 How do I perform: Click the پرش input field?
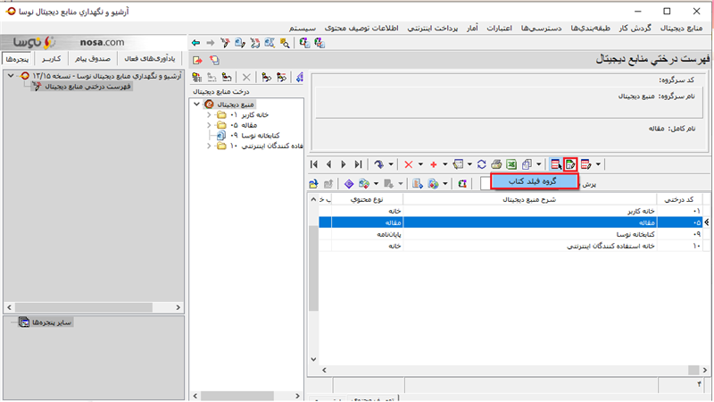pos(485,183)
